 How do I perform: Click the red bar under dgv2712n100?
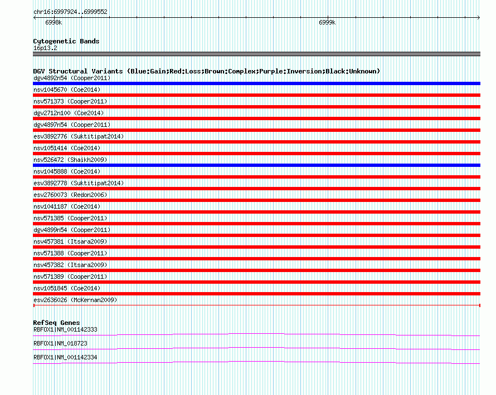[256, 119]
